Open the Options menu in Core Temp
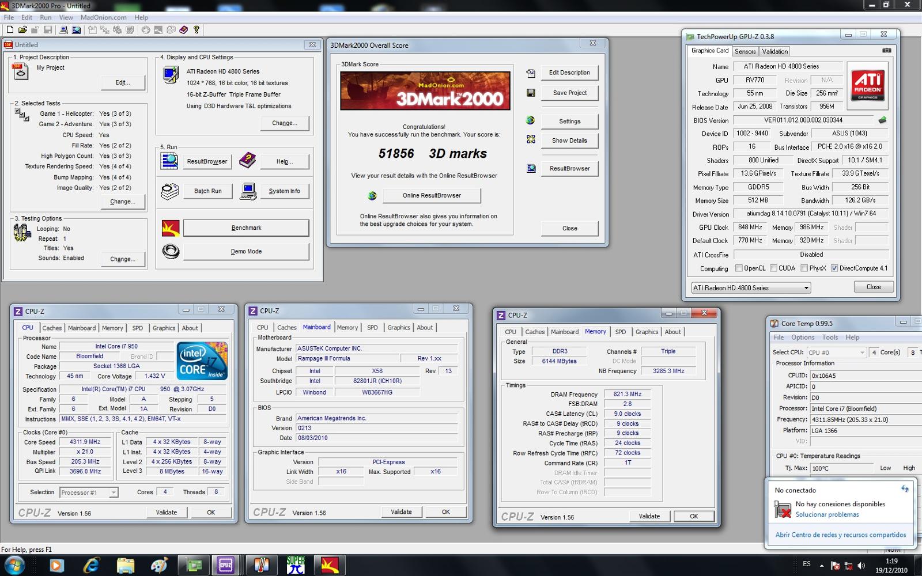Screen dimensions: 922x576 (x=803, y=338)
